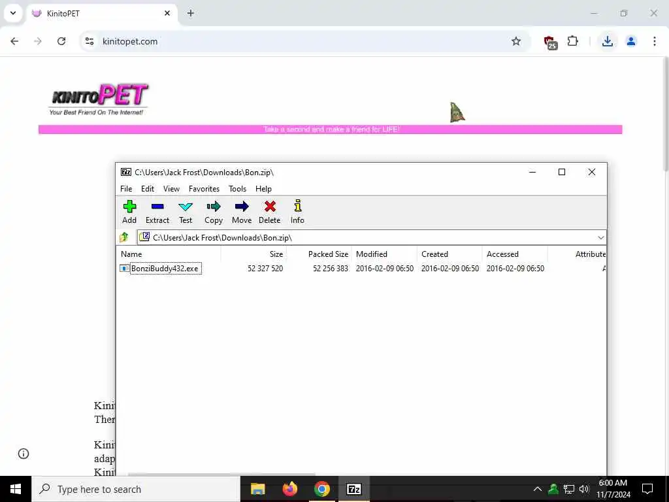Click the Add toolbar icon in 7-Zip
This screenshot has width=669, height=502.
pos(129,212)
